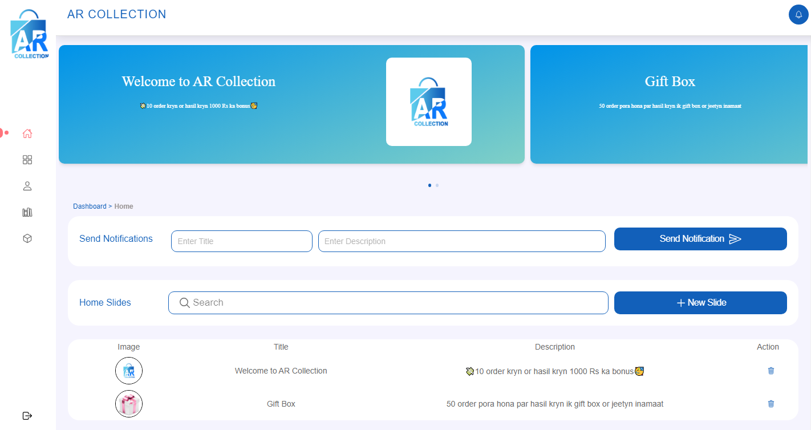Delete the Welcome to AR Collection slide
The image size is (811, 430).
(771, 371)
